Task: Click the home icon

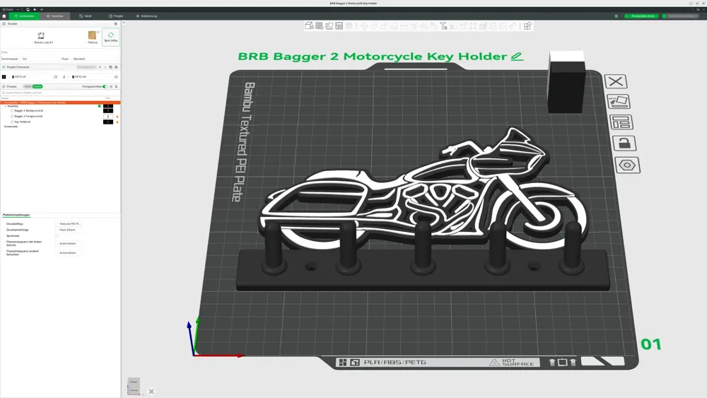Action: click(x=4, y=16)
